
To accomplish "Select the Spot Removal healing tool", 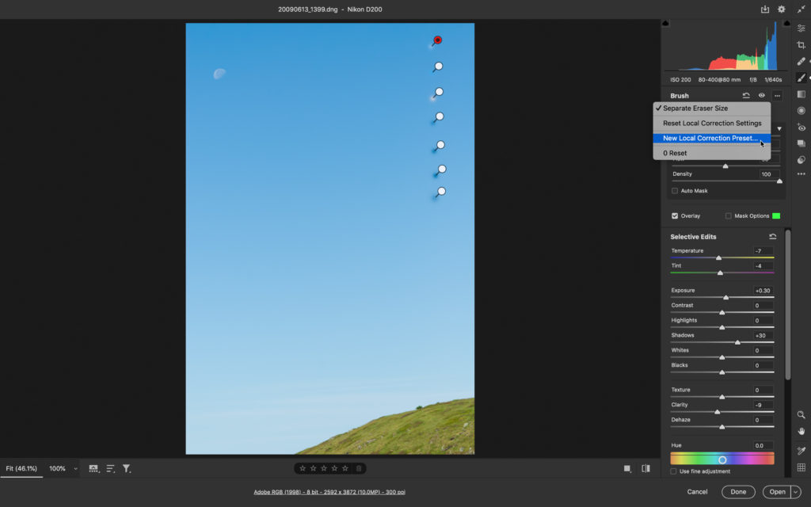I will click(801, 61).
